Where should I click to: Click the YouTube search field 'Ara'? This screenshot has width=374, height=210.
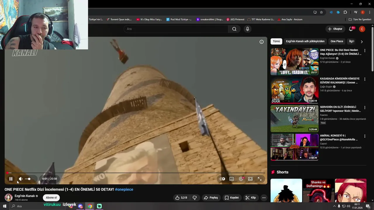(x=176, y=29)
